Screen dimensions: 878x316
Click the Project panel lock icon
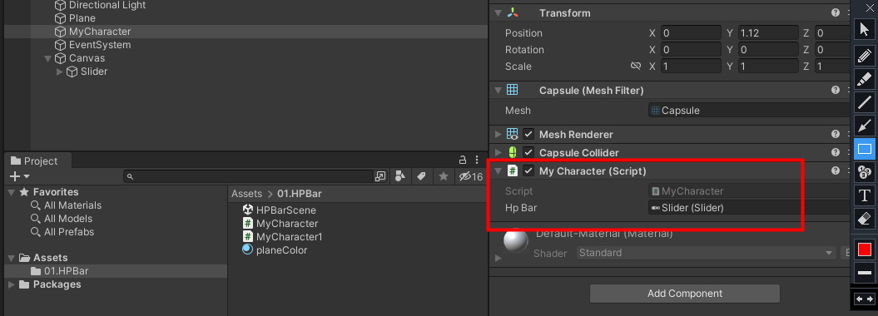(463, 160)
